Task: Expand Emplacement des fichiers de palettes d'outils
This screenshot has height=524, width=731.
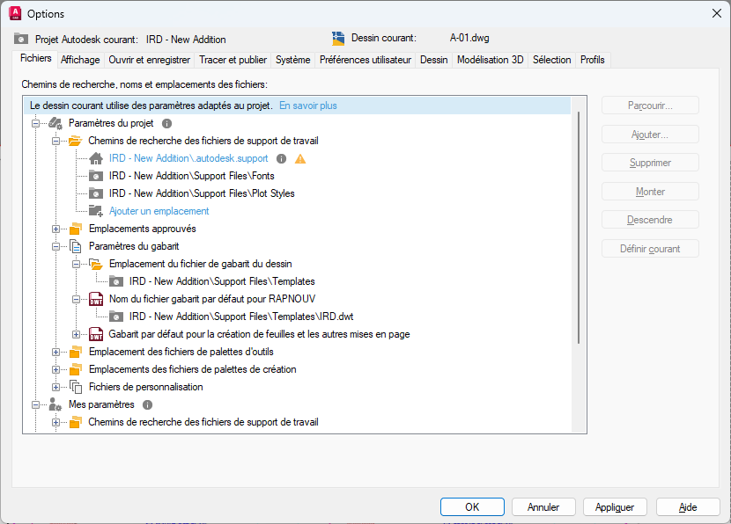Action: 56,353
